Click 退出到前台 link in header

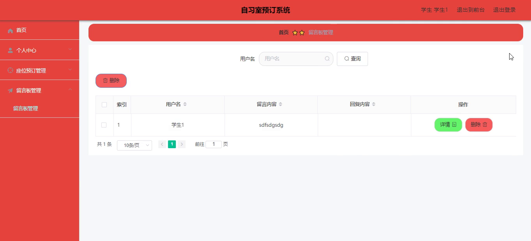tap(471, 10)
